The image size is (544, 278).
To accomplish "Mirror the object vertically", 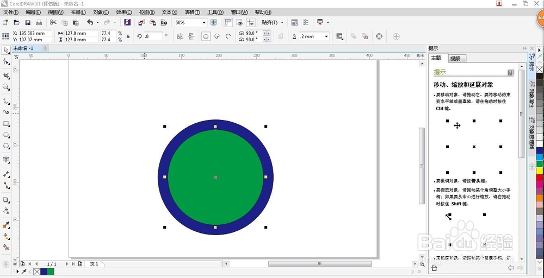I will point(191,36).
